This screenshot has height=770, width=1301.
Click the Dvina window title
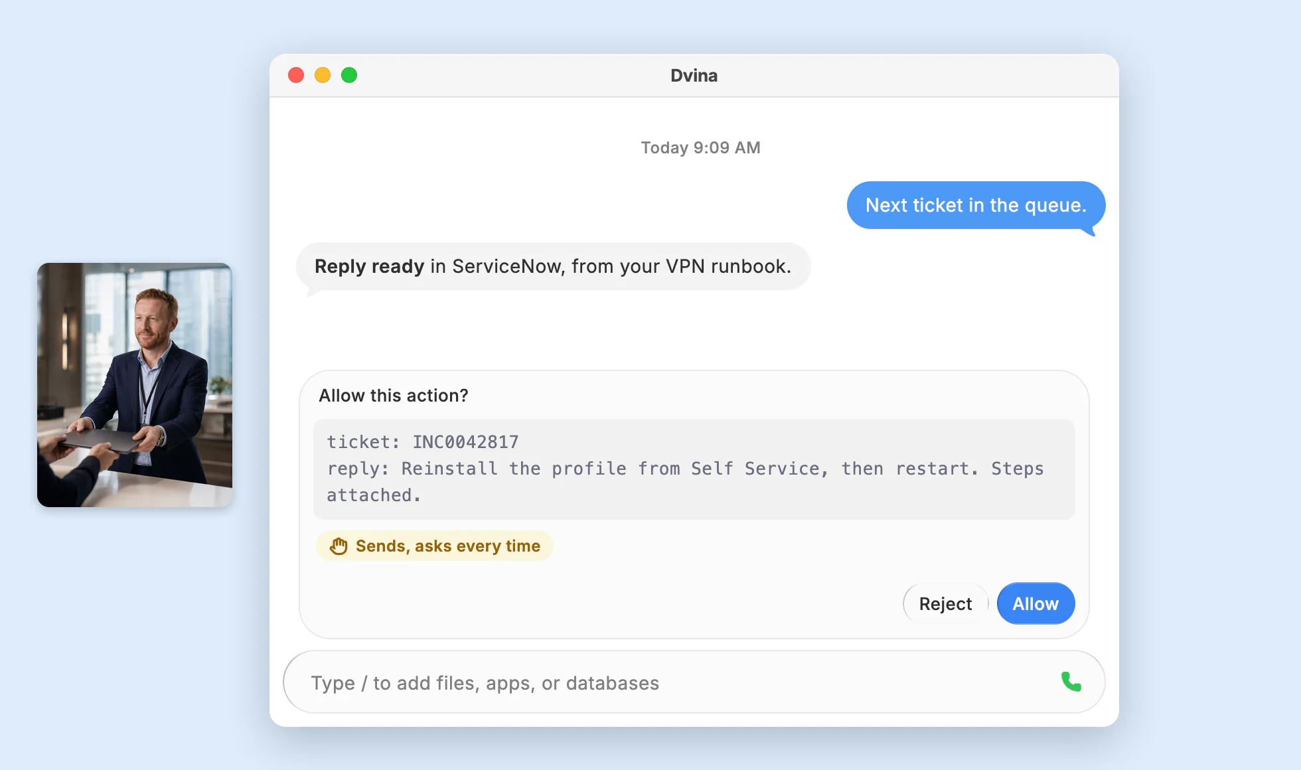pyautogui.click(x=694, y=76)
